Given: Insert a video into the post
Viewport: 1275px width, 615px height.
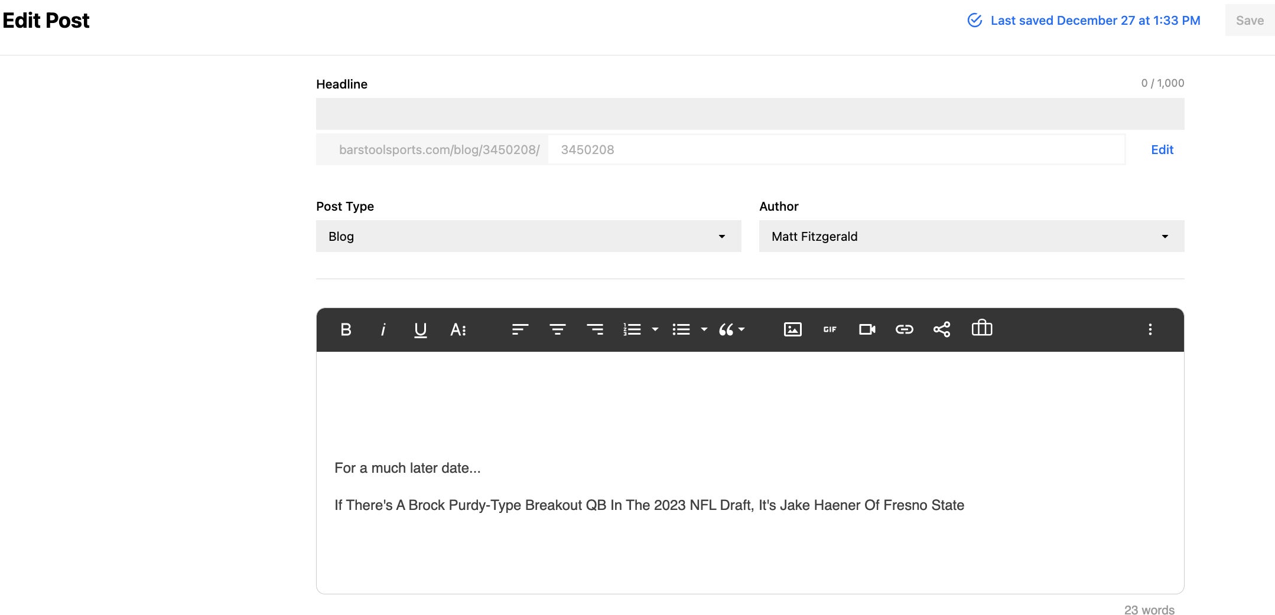Looking at the screenshot, I should [867, 329].
